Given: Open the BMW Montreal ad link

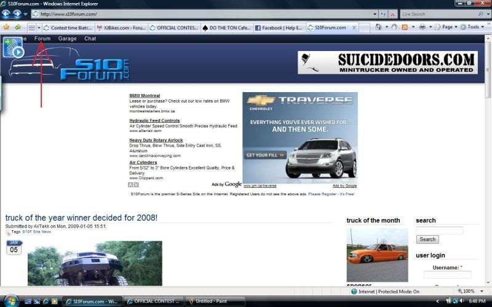Looking at the screenshot, I should click(x=145, y=96).
